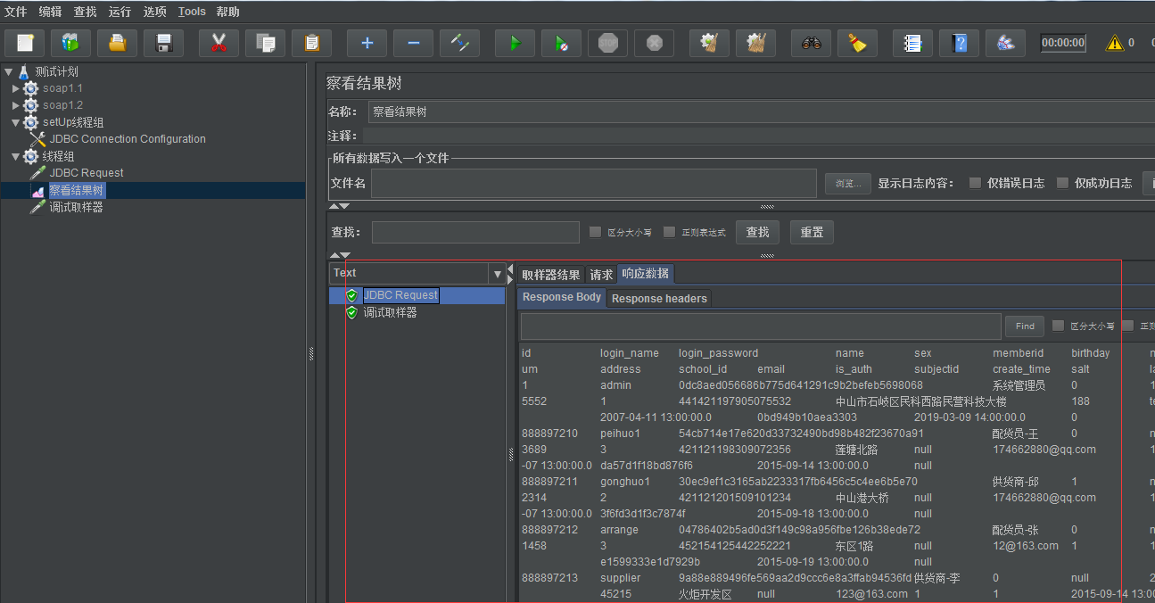Toggle 正则表达式 checkbox beside search field
This screenshot has height=603, width=1155.
[x=670, y=233]
